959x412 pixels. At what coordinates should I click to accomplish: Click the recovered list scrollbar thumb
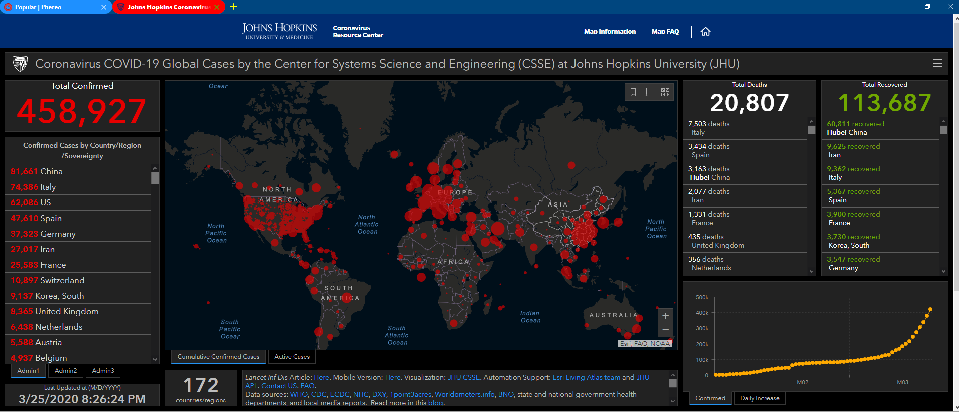pos(944,130)
